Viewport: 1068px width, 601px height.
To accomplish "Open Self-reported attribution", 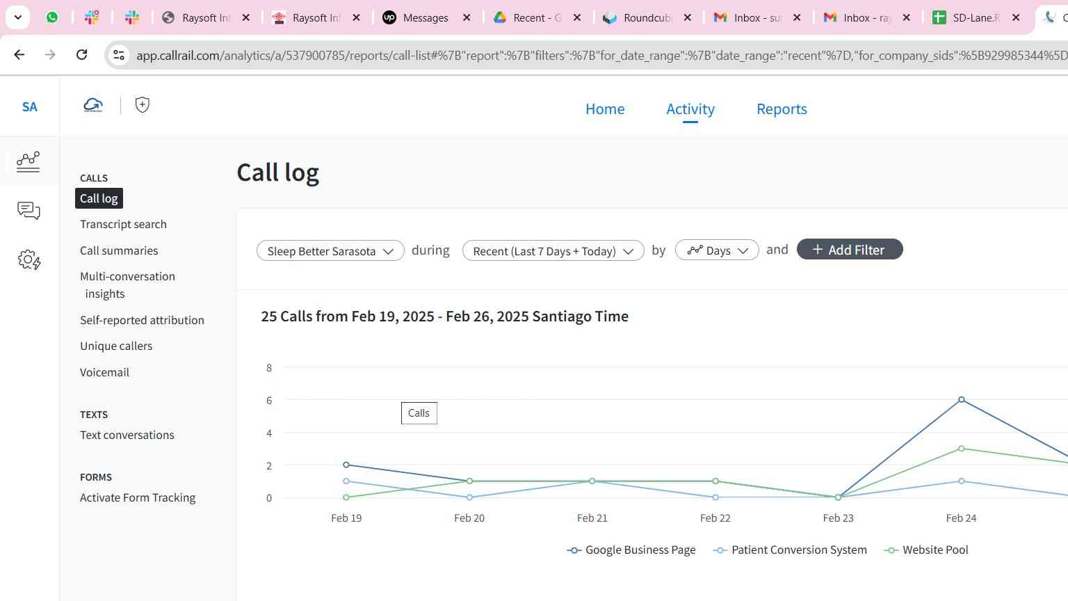I will tap(142, 320).
